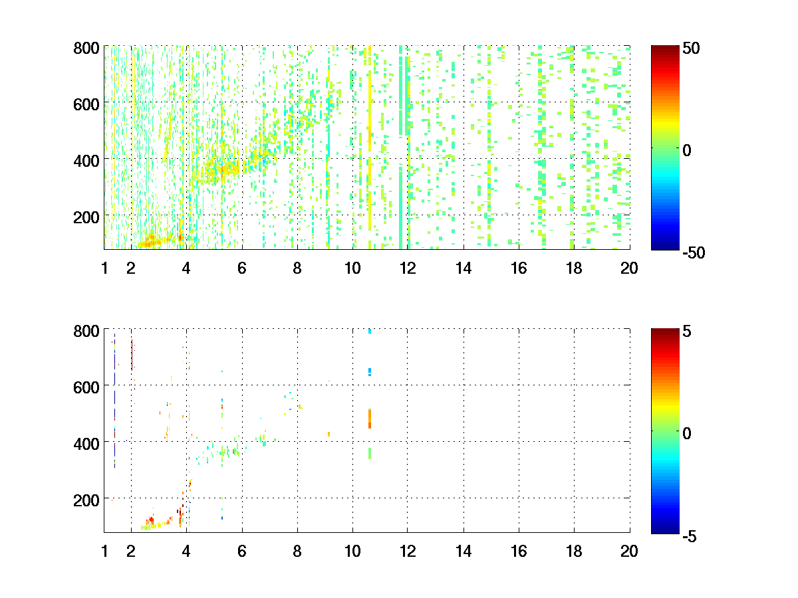The height and width of the screenshot is (598, 798).
Task: Click the bottom plot's colorbar
Action: [x=664, y=431]
